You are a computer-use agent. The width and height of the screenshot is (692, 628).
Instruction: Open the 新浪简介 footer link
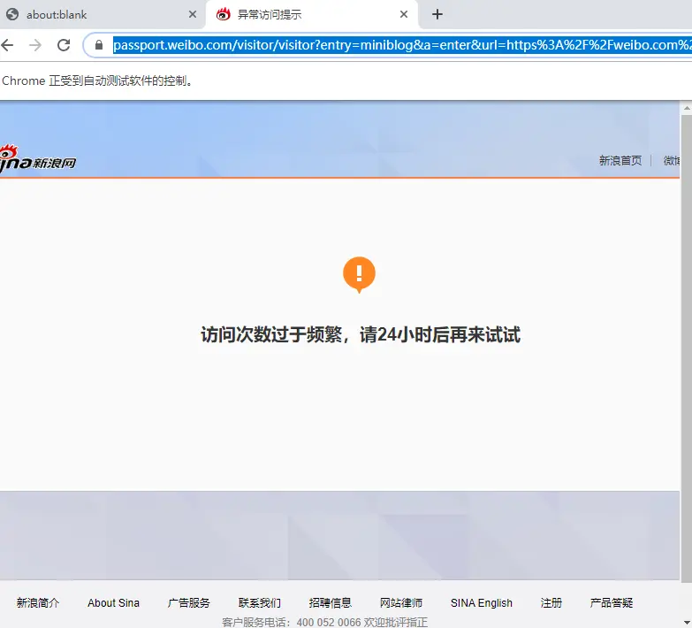pos(37,603)
